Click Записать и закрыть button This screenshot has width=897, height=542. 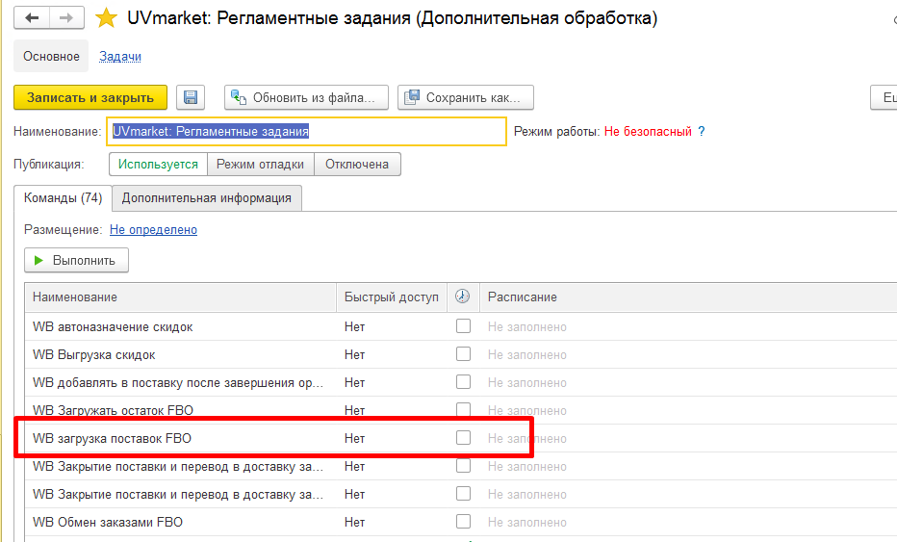(x=90, y=98)
